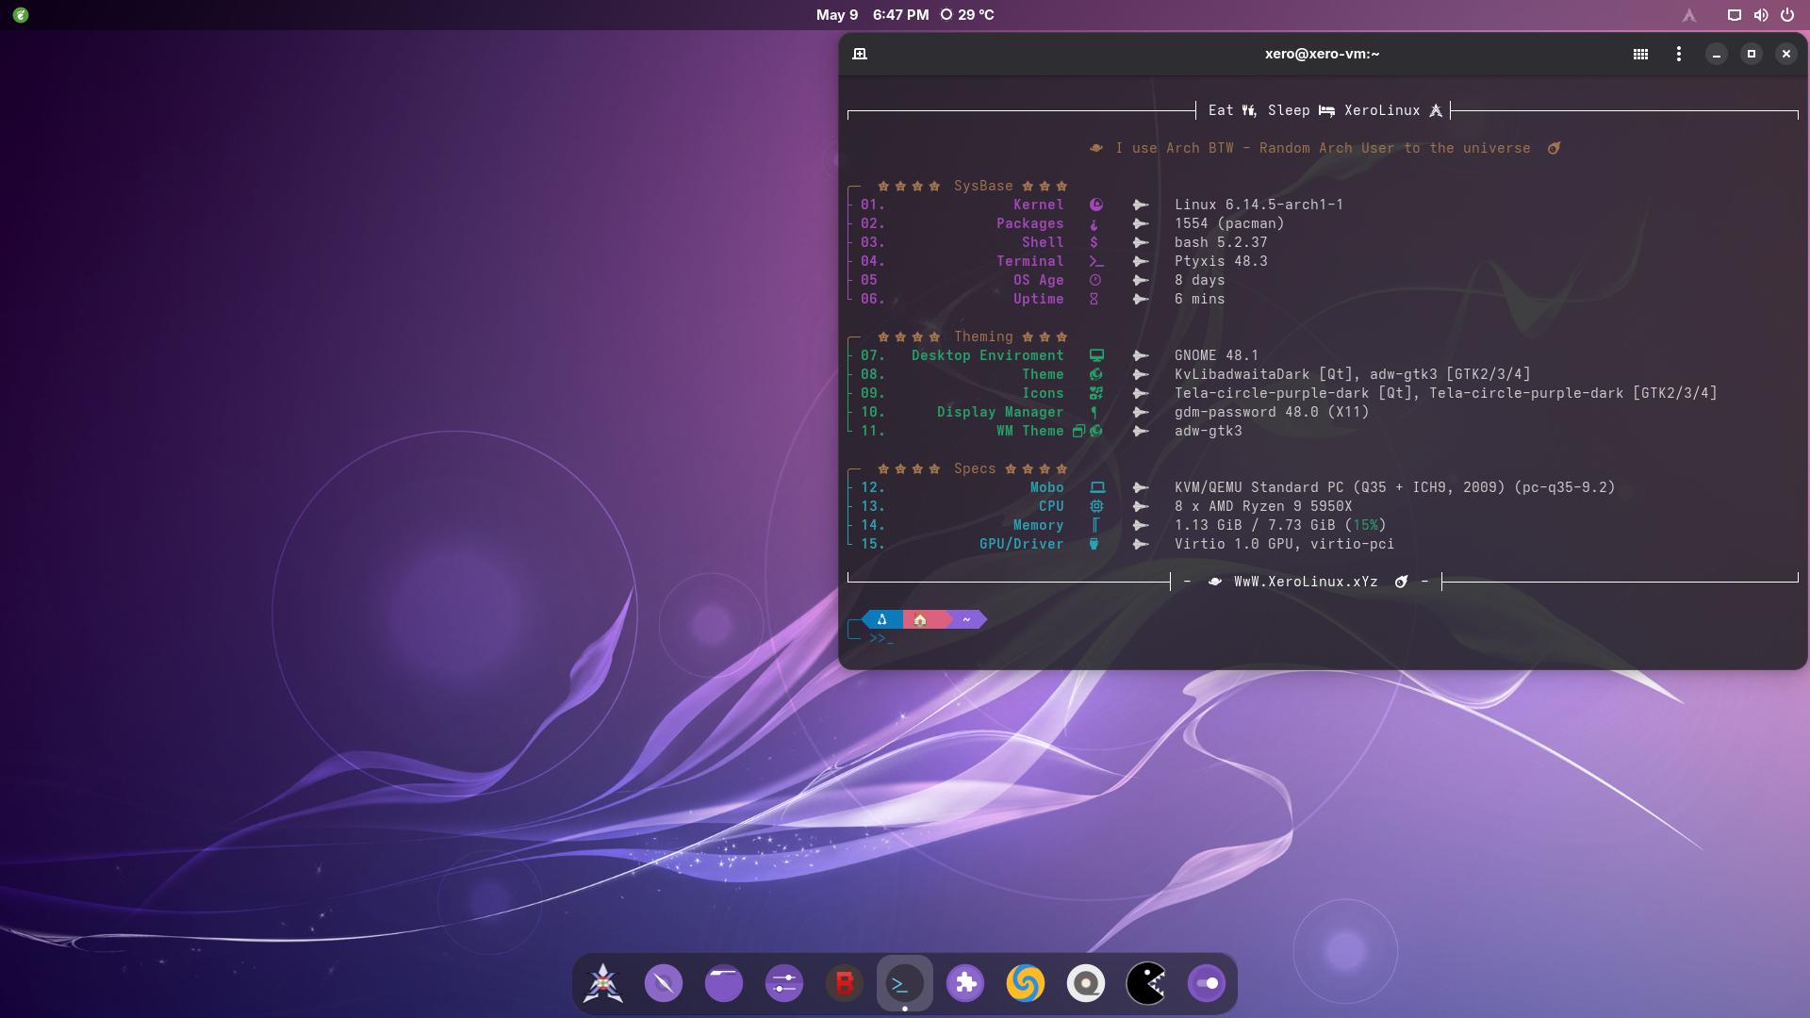This screenshot has height=1018, width=1810.
Task: Open the 29 °C weather indicator
Action: pyautogui.click(x=967, y=15)
